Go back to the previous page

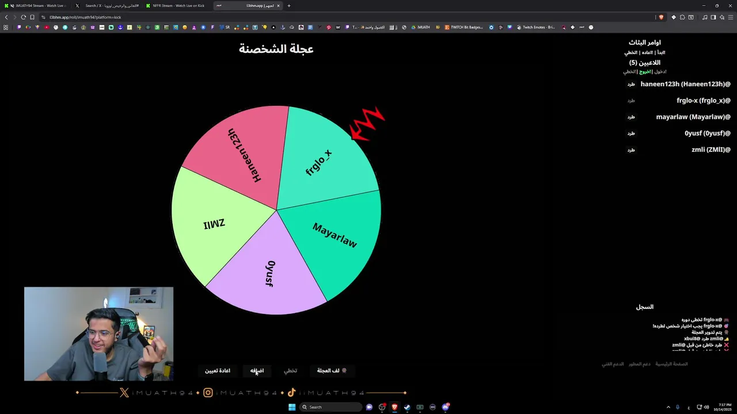[6, 17]
